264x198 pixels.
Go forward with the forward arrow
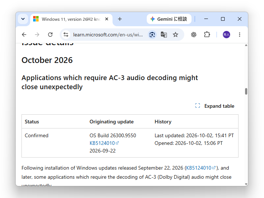[37, 35]
